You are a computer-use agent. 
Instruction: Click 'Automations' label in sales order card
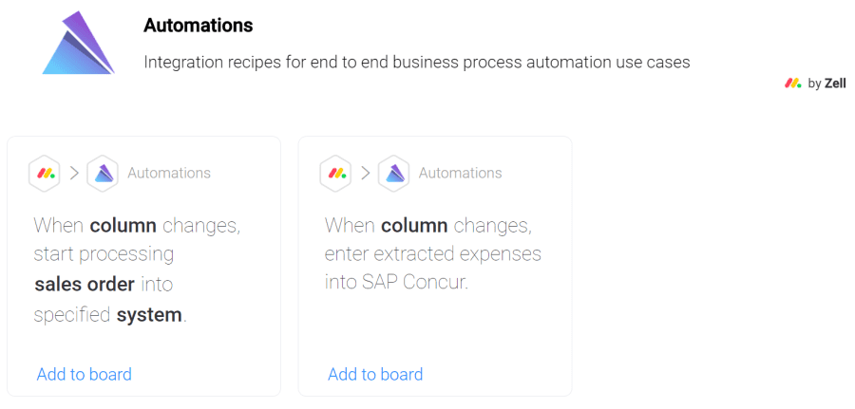coord(169,174)
